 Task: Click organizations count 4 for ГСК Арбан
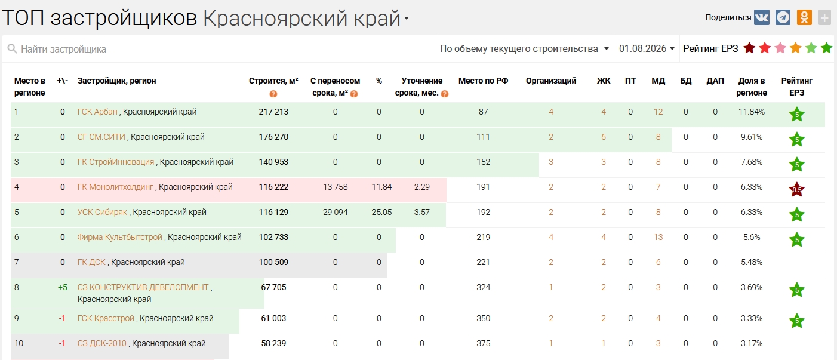(551, 112)
